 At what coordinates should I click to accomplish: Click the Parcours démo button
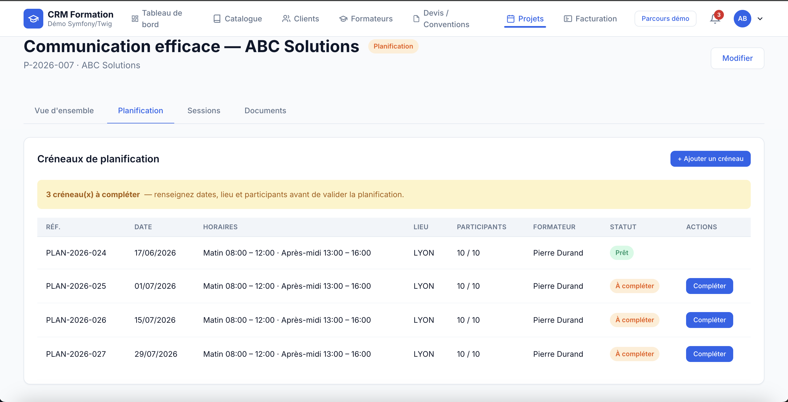(665, 19)
